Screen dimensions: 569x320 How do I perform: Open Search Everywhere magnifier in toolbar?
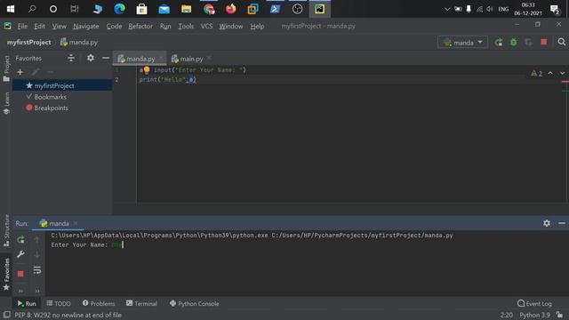pyautogui.click(x=561, y=43)
